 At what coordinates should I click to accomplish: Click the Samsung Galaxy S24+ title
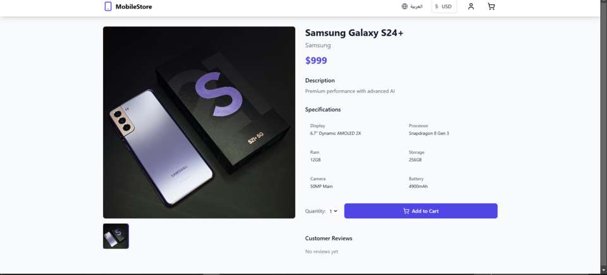[354, 33]
